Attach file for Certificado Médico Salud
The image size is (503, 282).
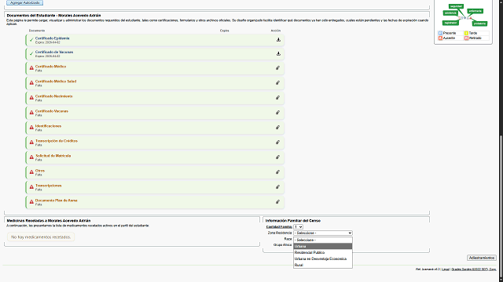tap(277, 83)
